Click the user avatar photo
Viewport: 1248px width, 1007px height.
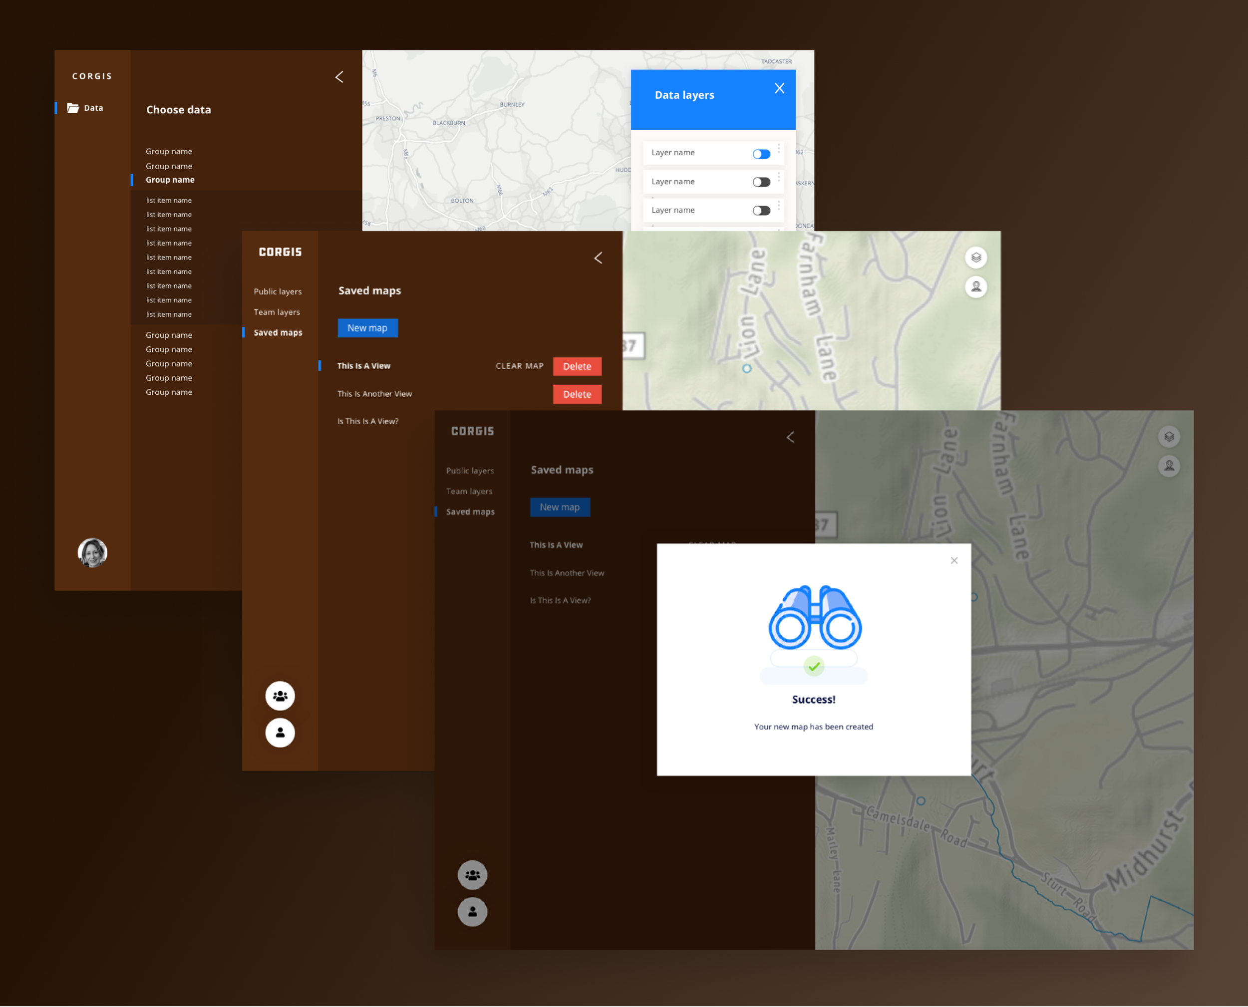[92, 553]
